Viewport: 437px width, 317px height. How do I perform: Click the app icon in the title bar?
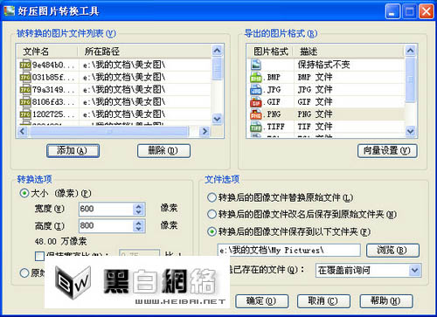click(9, 11)
